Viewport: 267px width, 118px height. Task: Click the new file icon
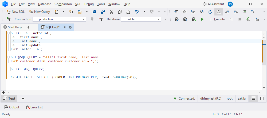(71, 12)
